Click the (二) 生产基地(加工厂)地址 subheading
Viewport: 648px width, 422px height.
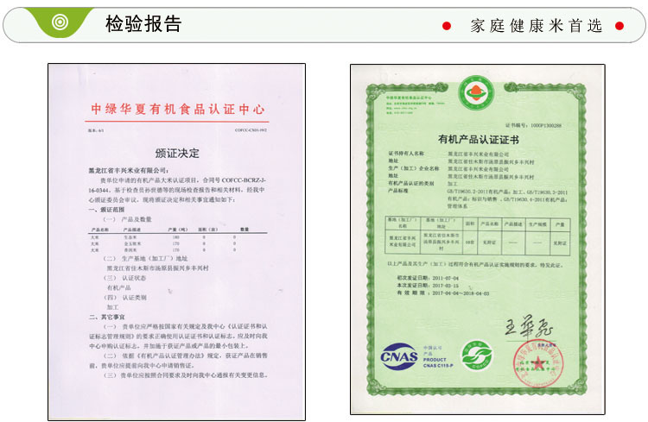(x=145, y=259)
